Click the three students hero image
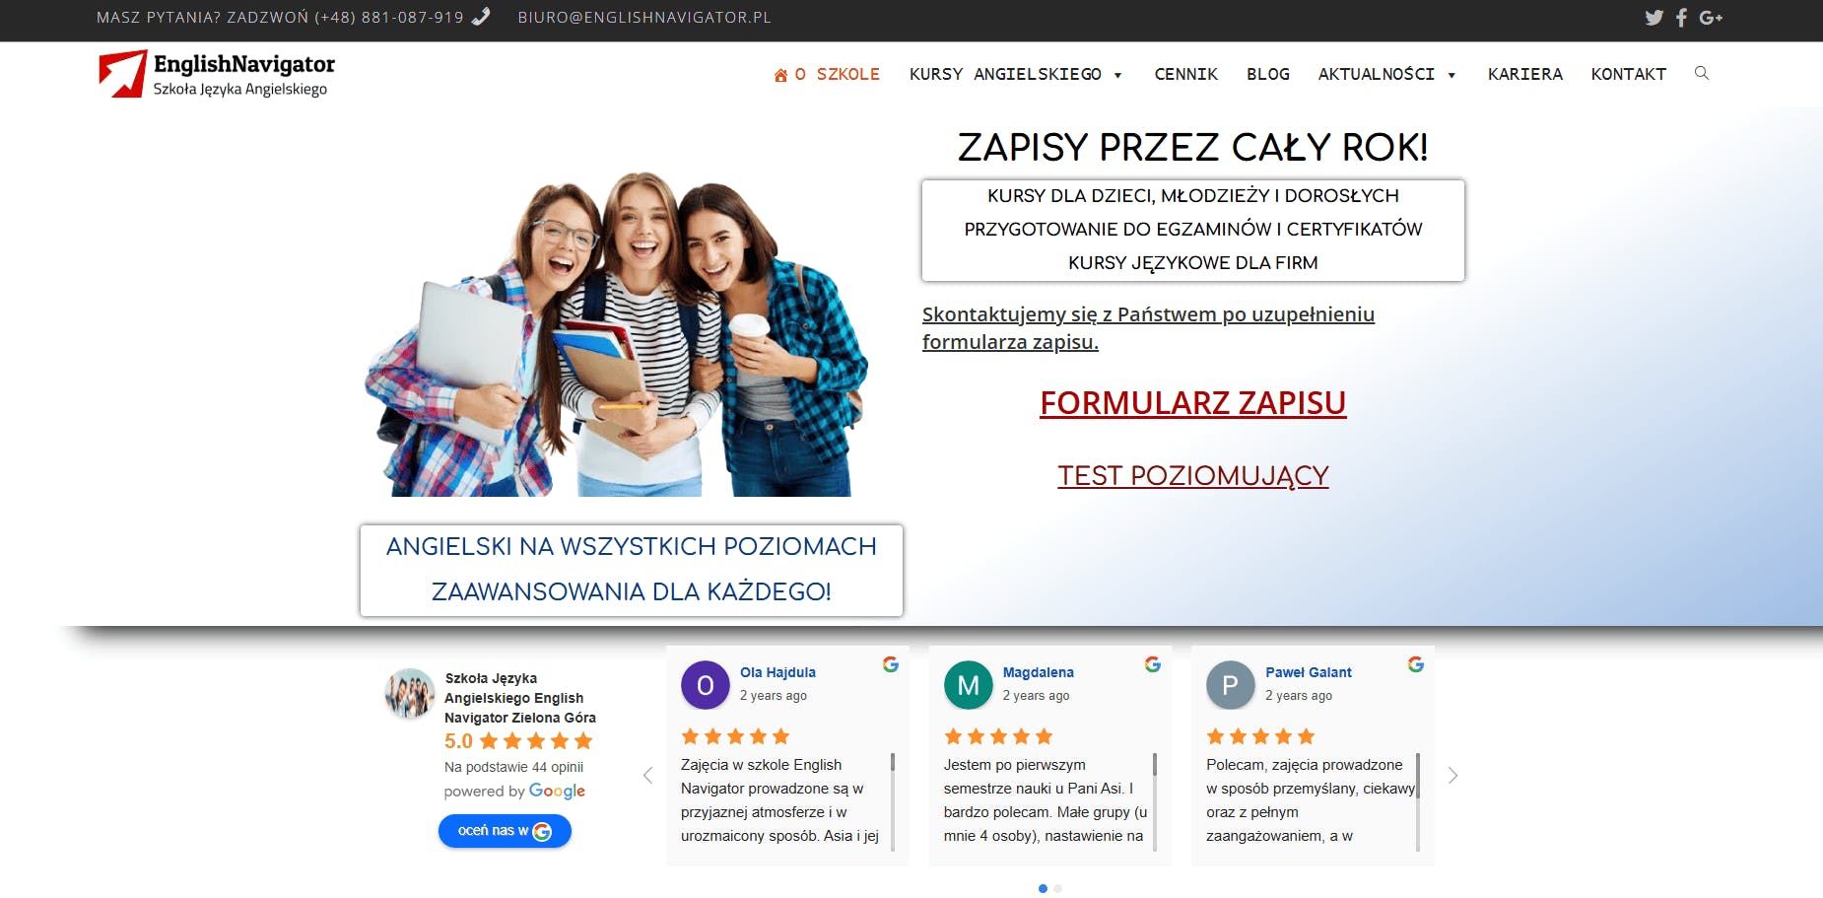 [x=618, y=333]
